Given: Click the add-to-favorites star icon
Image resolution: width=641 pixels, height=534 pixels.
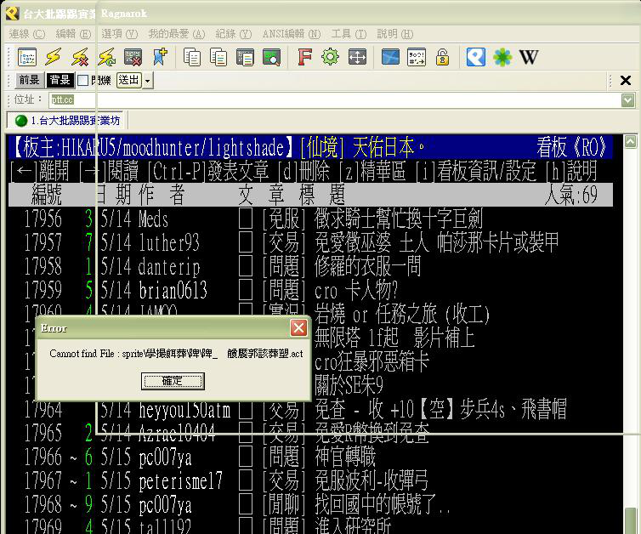Looking at the screenshot, I should click(x=160, y=57).
